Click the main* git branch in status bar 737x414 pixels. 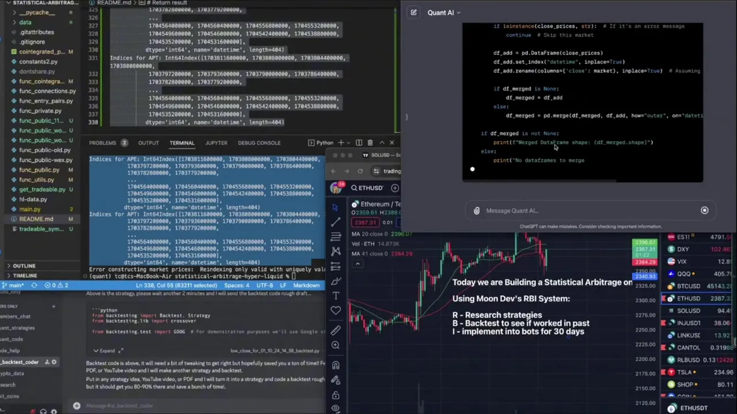14,285
